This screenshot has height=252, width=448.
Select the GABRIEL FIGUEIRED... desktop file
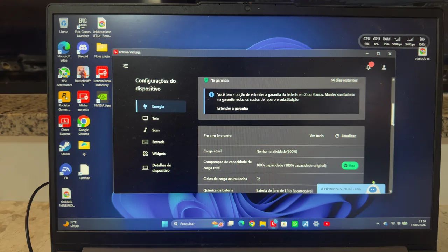(x=66, y=198)
